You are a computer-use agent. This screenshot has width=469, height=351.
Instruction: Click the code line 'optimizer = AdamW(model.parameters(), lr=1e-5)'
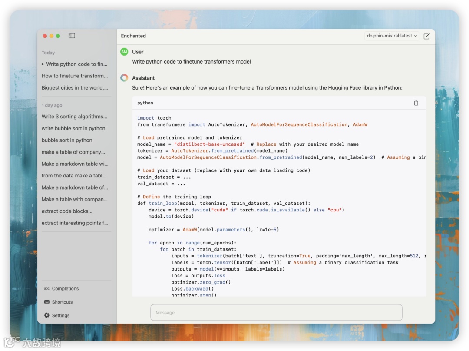tap(214, 230)
